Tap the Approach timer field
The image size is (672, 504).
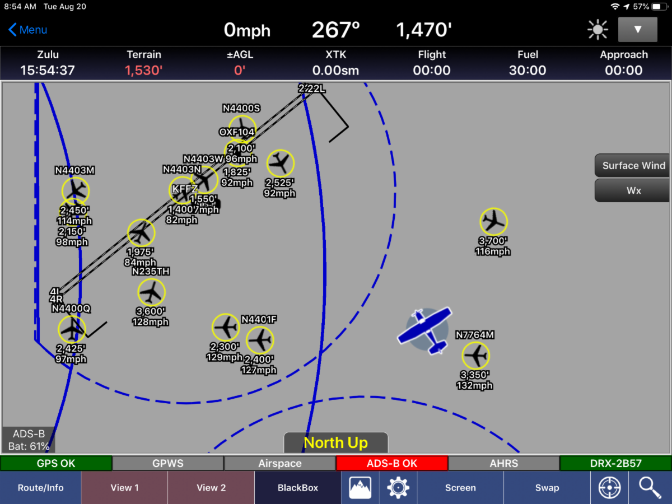point(624,63)
